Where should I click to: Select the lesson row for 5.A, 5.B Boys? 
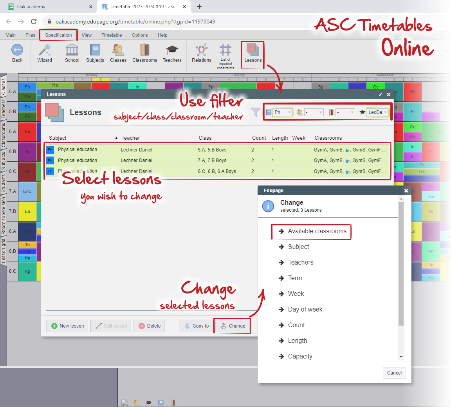coord(217,150)
